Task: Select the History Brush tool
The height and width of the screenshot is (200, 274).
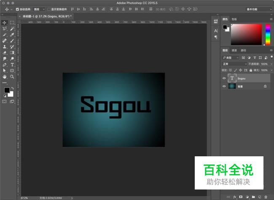Action: click(12, 47)
